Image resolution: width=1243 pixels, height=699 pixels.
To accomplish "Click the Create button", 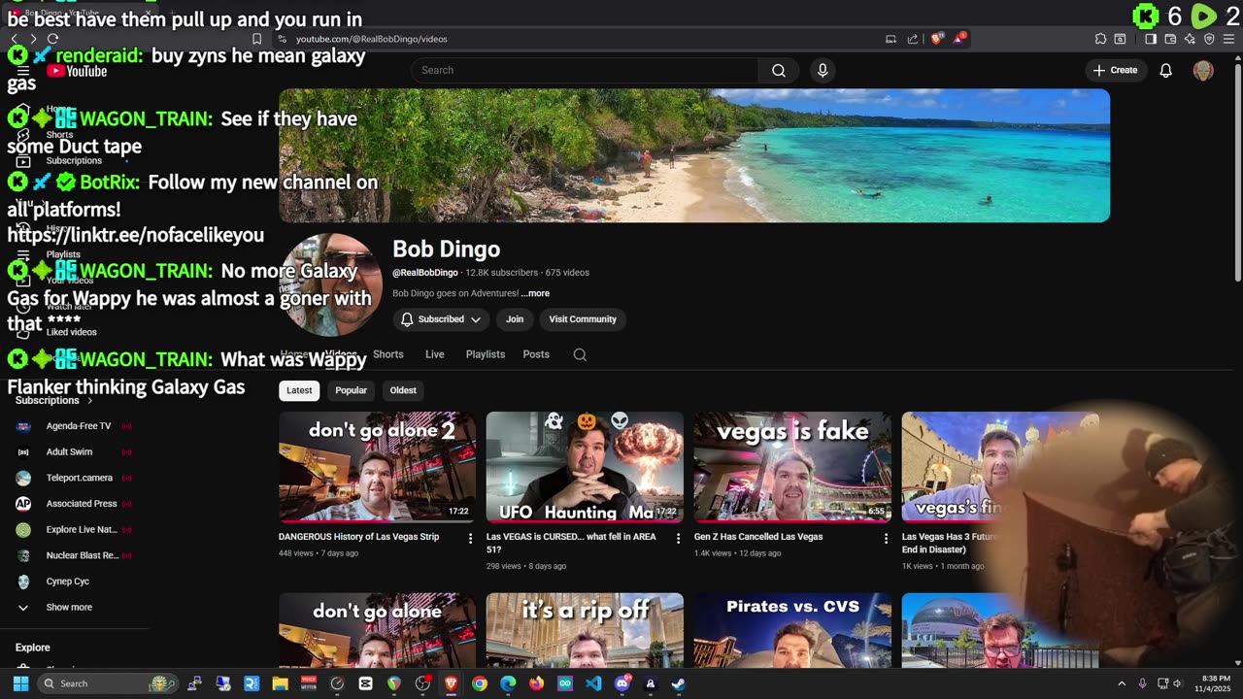I will coord(1115,70).
